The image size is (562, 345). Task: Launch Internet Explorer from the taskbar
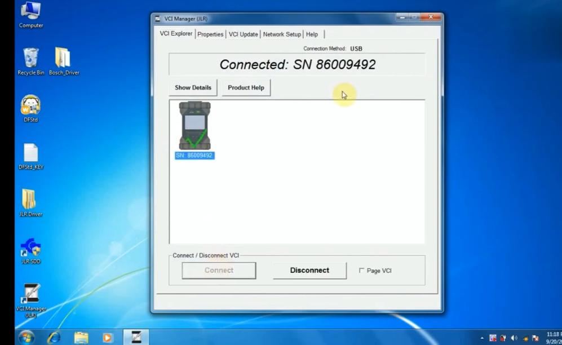pos(54,337)
